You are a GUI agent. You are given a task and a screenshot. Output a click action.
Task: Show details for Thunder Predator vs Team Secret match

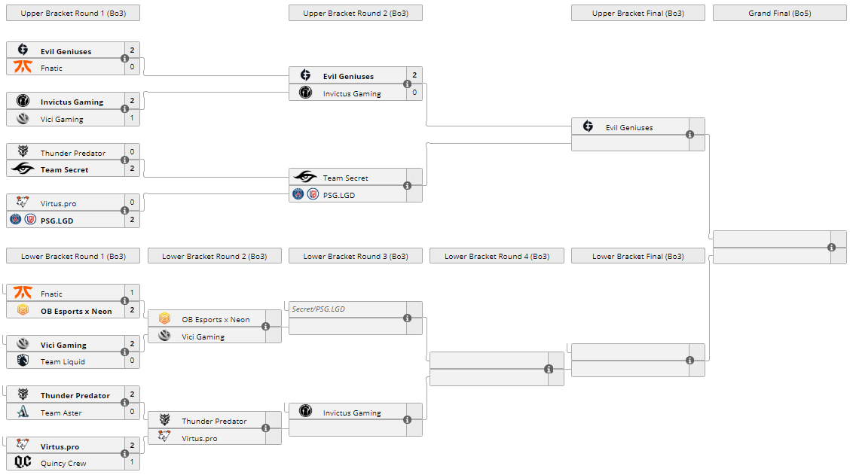pos(125,160)
